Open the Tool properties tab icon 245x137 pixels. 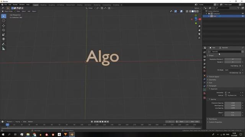(x=204, y=52)
